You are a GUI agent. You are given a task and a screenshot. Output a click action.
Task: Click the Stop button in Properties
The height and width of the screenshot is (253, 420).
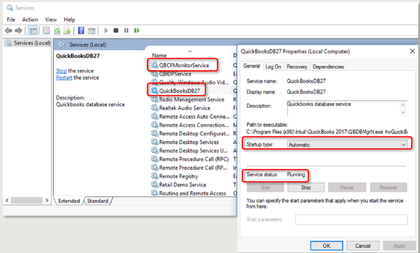click(306, 188)
